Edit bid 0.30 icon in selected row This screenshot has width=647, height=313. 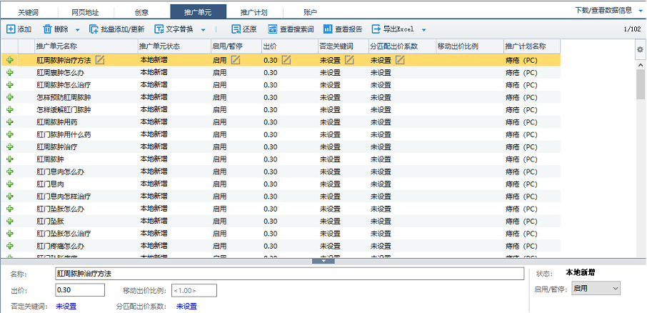pyautogui.click(x=286, y=60)
